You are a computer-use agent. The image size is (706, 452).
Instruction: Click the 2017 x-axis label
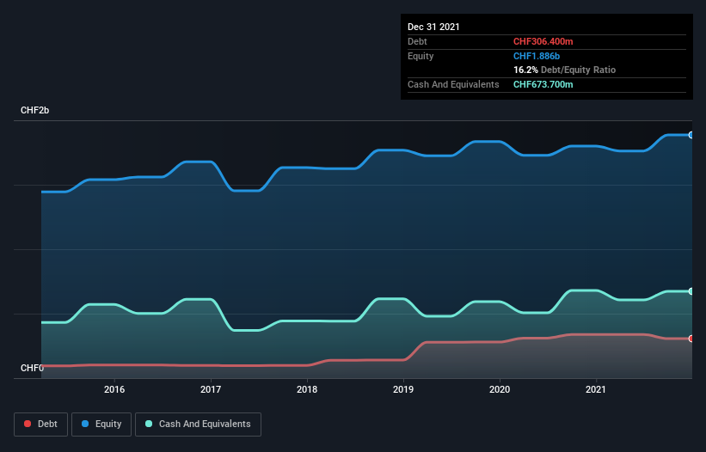pos(211,389)
